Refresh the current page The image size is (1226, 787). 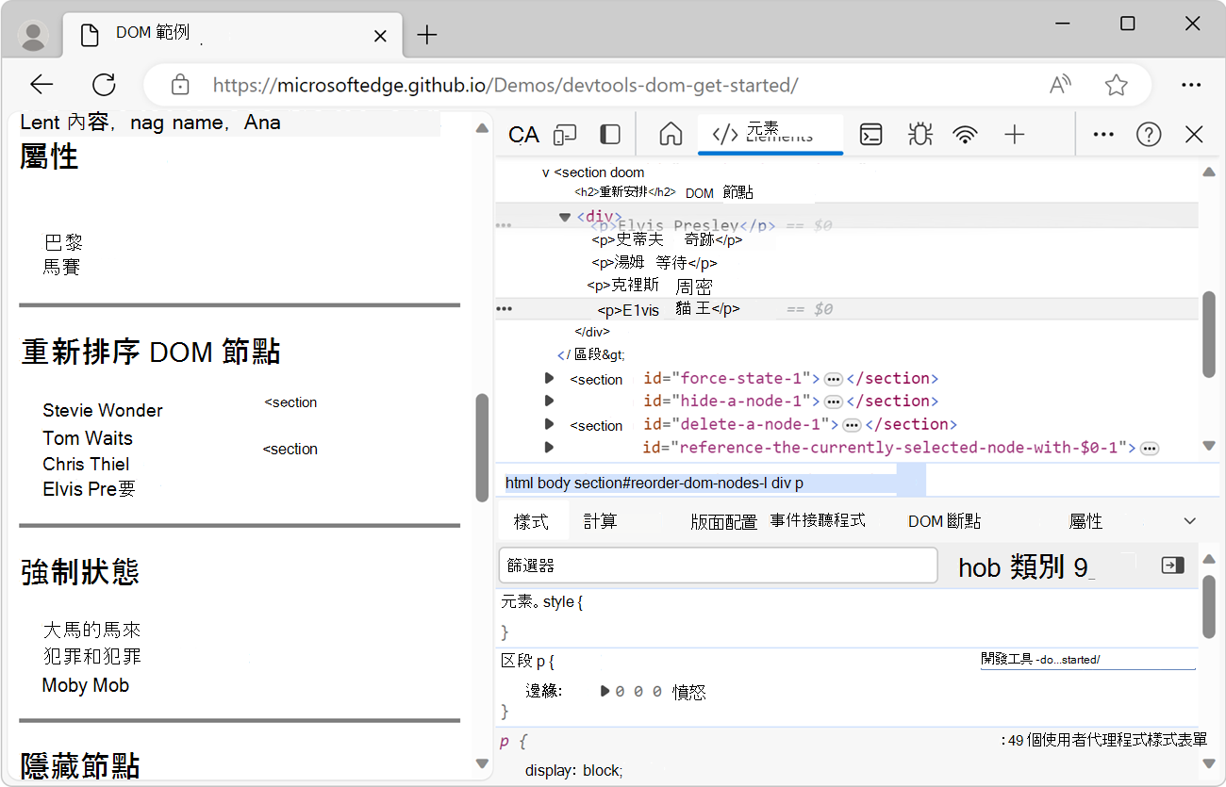(x=104, y=85)
